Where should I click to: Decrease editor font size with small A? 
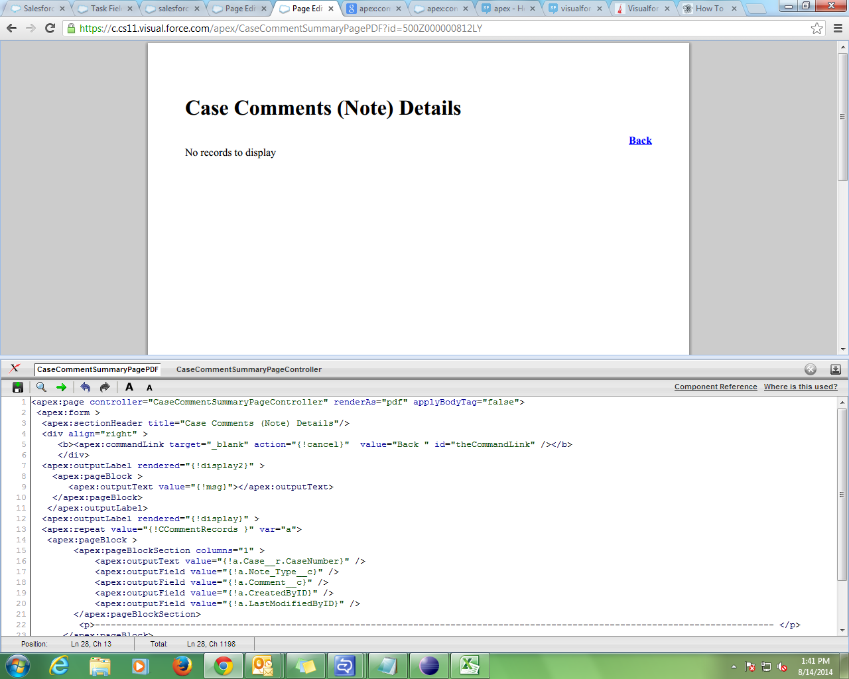coord(149,388)
